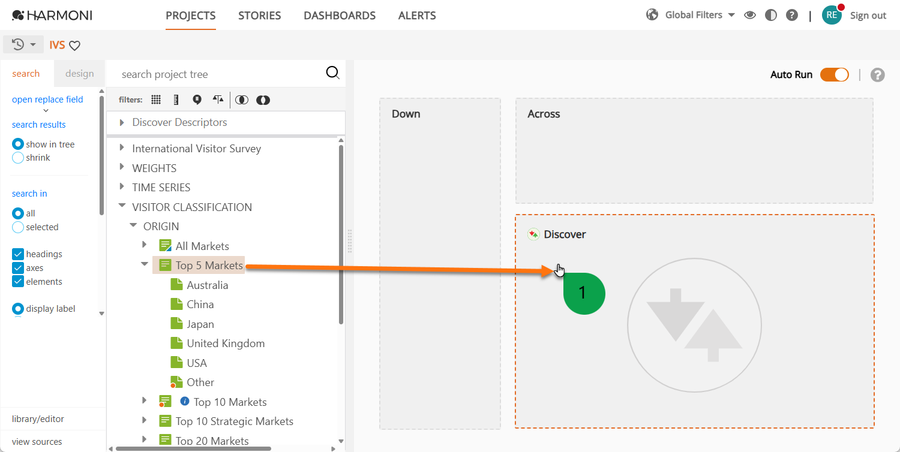The width and height of the screenshot is (900, 452).
Task: Click the large Discover drop zone icon
Action: click(694, 326)
